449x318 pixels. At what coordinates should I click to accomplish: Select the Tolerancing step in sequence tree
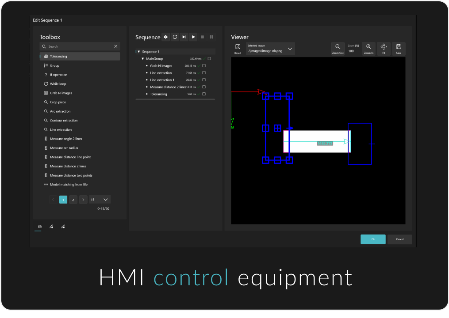point(158,94)
